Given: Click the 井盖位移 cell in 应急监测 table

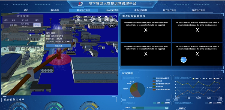Looking at the screenshot, I should 13,25.
